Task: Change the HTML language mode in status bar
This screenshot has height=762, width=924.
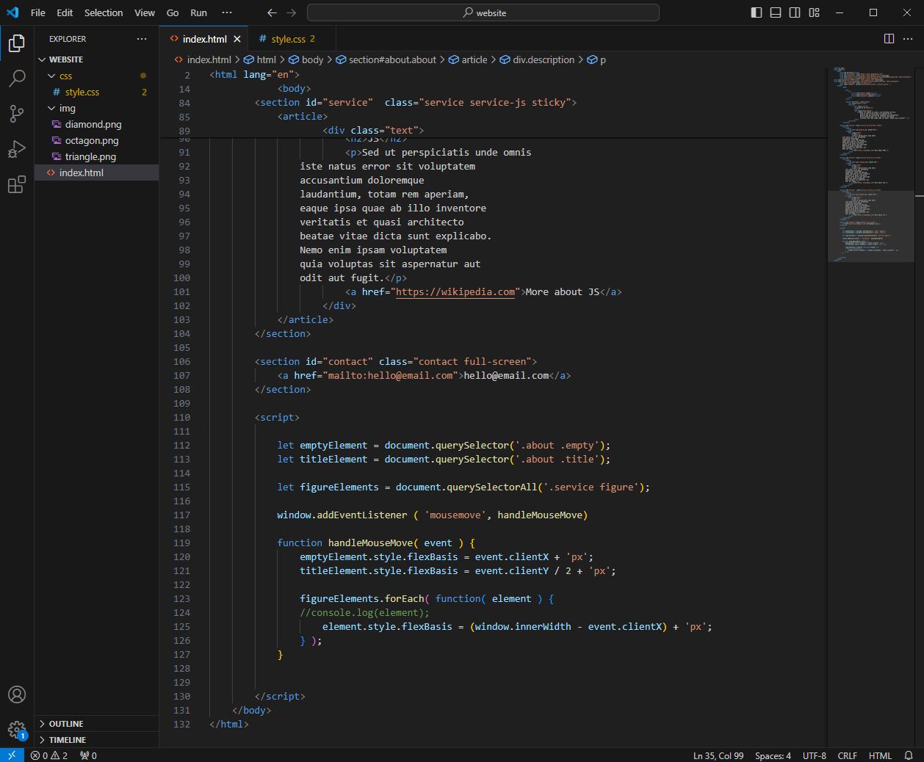Action: click(x=880, y=755)
